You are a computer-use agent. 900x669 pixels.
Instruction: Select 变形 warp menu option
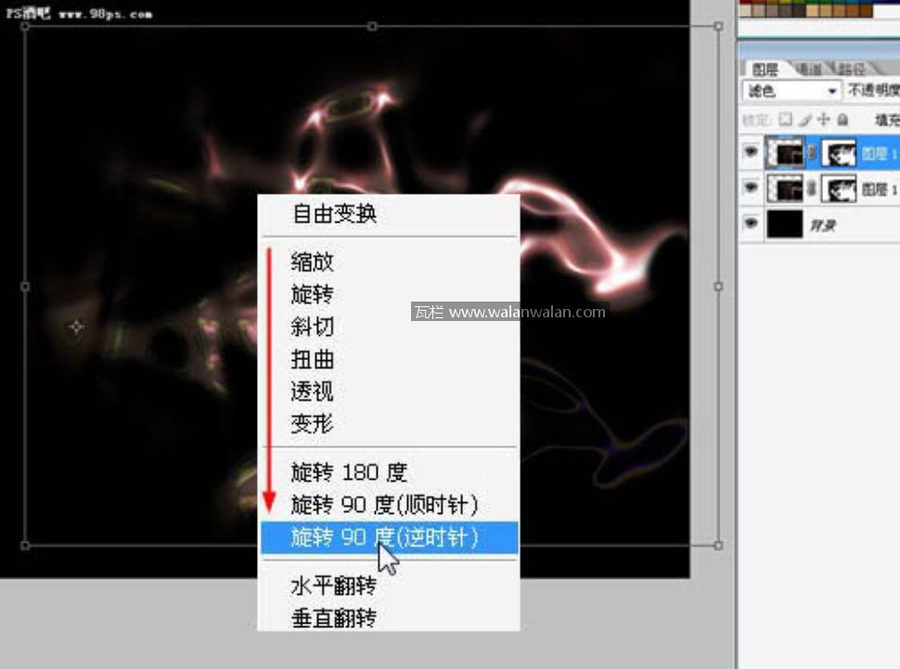coord(312,424)
